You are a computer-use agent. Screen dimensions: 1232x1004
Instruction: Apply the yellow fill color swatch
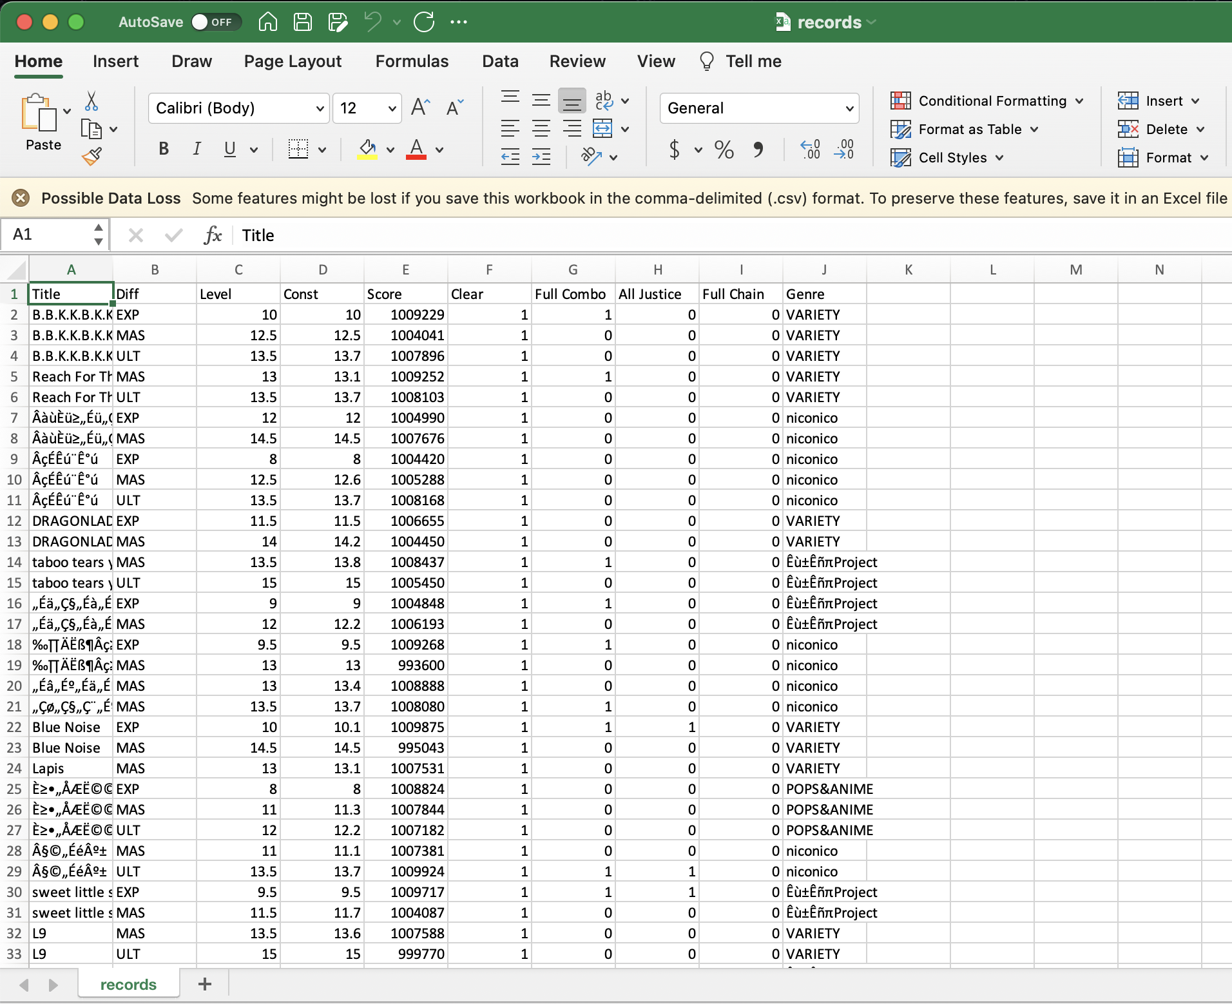tap(367, 150)
